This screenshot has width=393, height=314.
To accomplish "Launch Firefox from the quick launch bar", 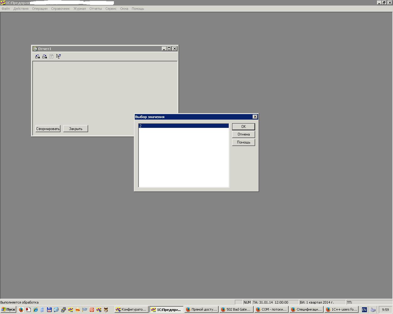I will pos(21,310).
